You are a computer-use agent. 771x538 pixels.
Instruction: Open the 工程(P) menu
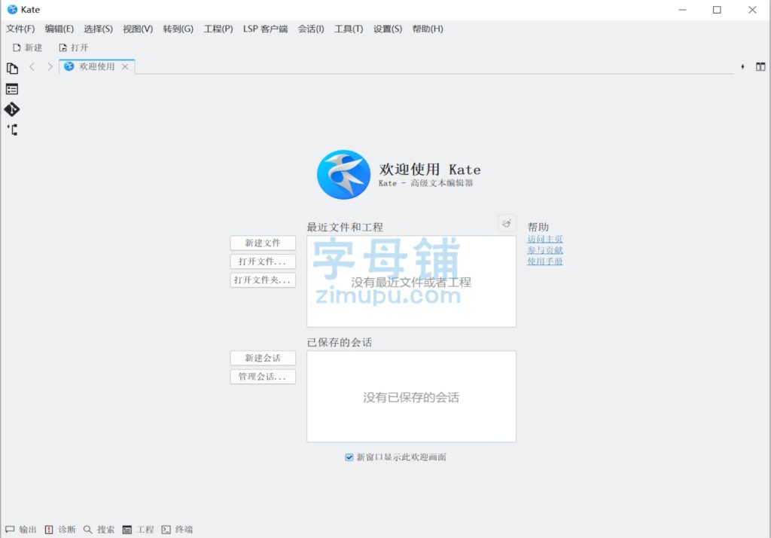pyautogui.click(x=218, y=29)
